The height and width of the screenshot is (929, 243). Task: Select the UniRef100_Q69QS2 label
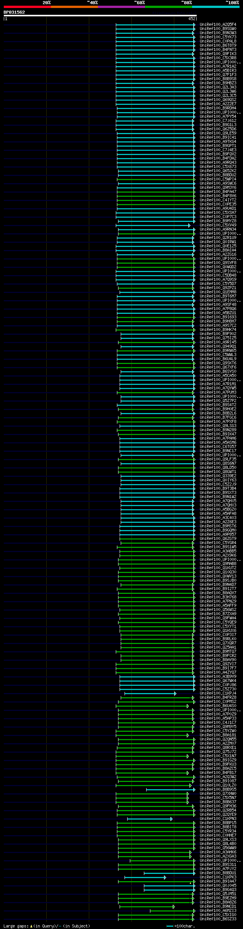coord(218,100)
